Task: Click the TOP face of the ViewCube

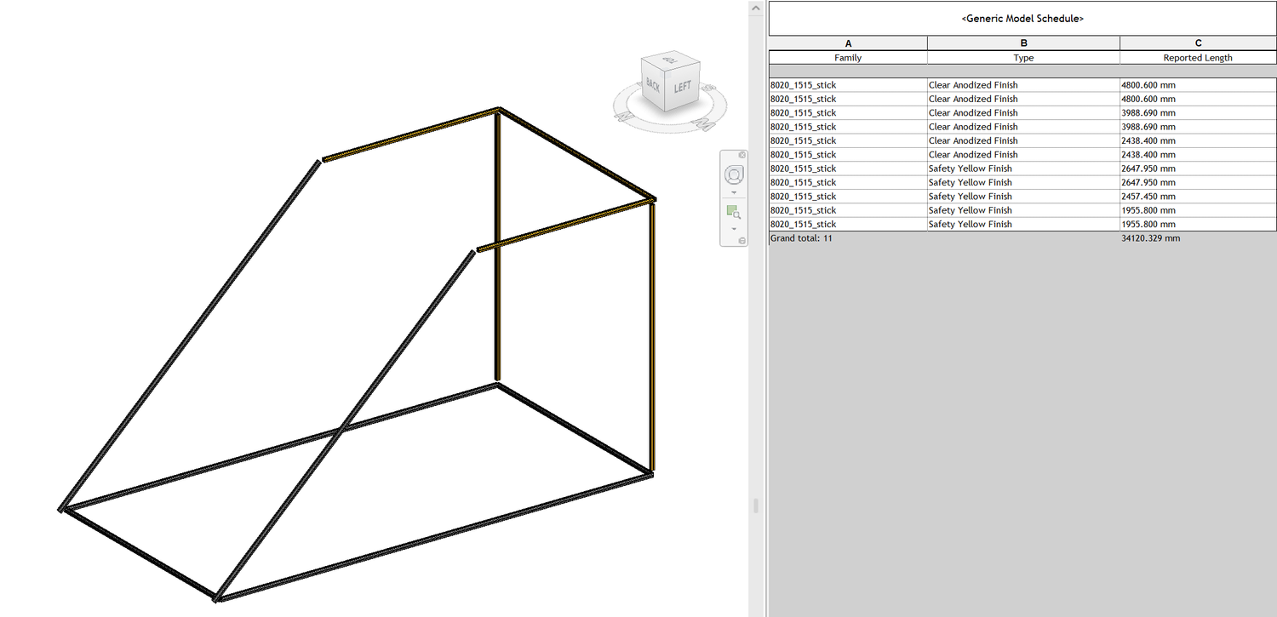Action: [x=671, y=60]
